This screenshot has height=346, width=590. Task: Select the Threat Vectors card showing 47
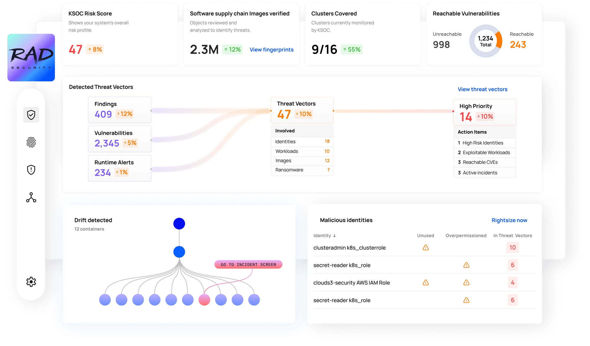click(x=302, y=110)
